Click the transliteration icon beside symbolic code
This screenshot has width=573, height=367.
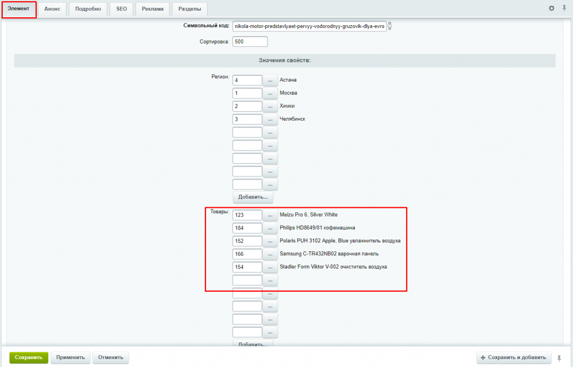pos(389,26)
